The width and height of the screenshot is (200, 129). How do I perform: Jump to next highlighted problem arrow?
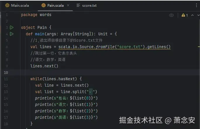pos(197,15)
